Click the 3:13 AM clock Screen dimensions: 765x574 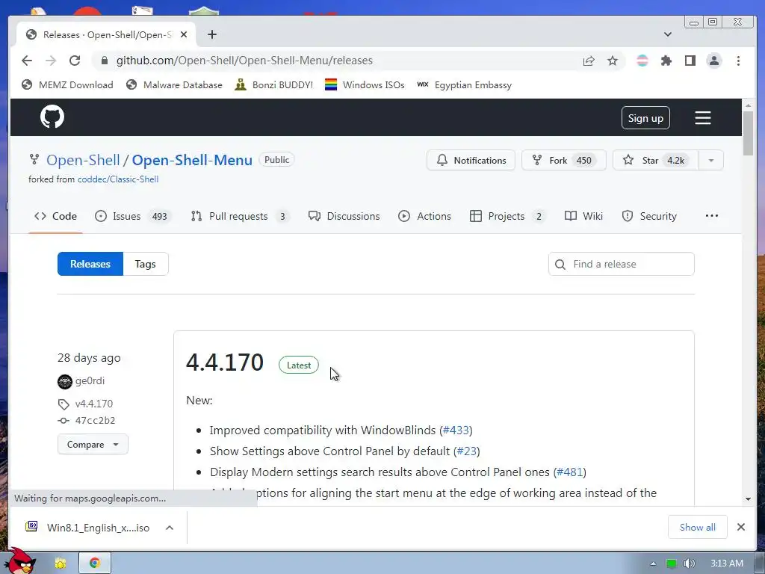(x=726, y=564)
